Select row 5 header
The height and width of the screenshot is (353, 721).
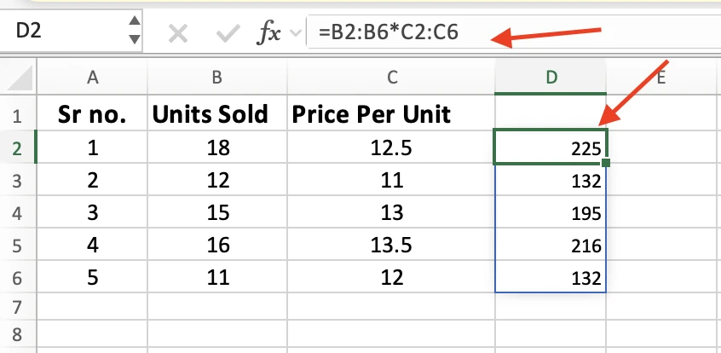tap(18, 245)
